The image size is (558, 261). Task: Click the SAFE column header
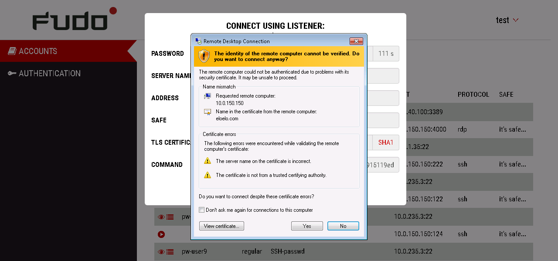coord(506,95)
